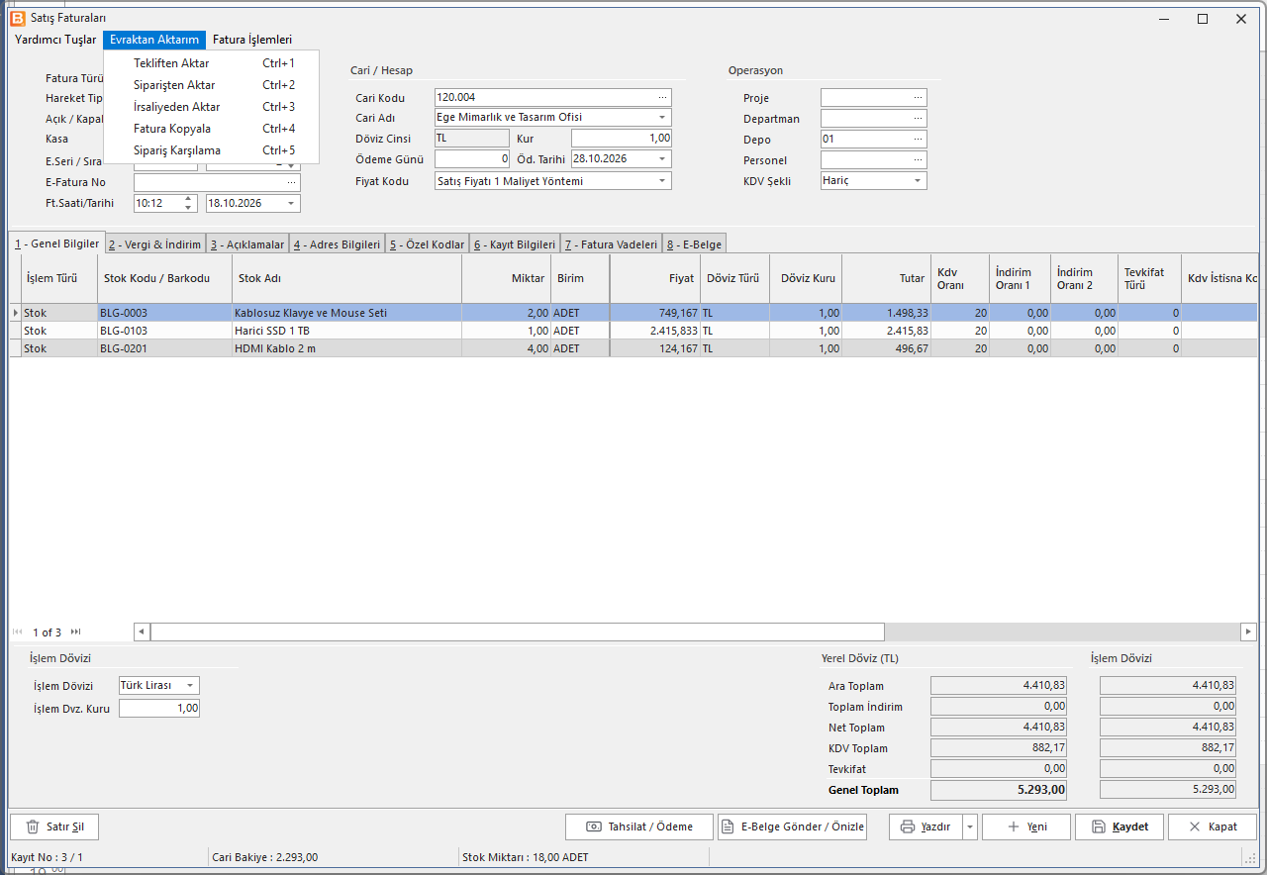Image resolution: width=1267 pixels, height=875 pixels.
Task: Jump to the last grid record arrow
Action: pyautogui.click(x=76, y=632)
